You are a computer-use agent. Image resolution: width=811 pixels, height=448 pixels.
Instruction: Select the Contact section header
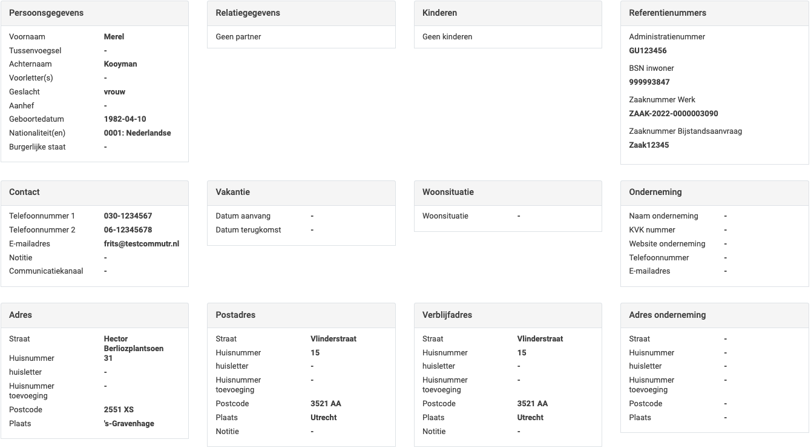24,192
